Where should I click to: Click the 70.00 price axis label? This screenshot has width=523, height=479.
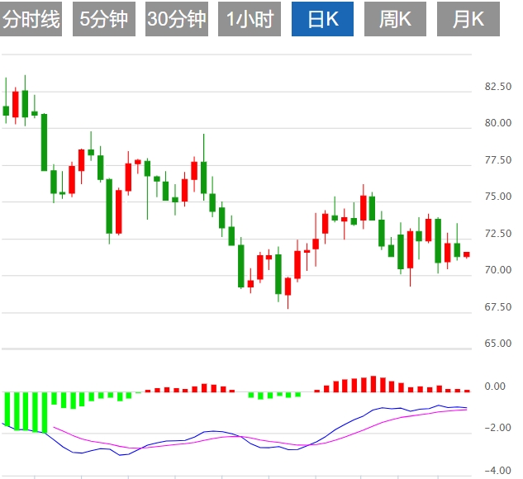click(x=498, y=270)
